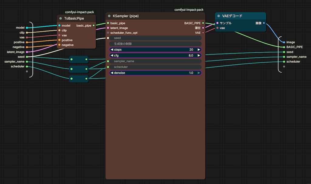
Task: Increase steps with the right arrow
Action: (199, 50)
